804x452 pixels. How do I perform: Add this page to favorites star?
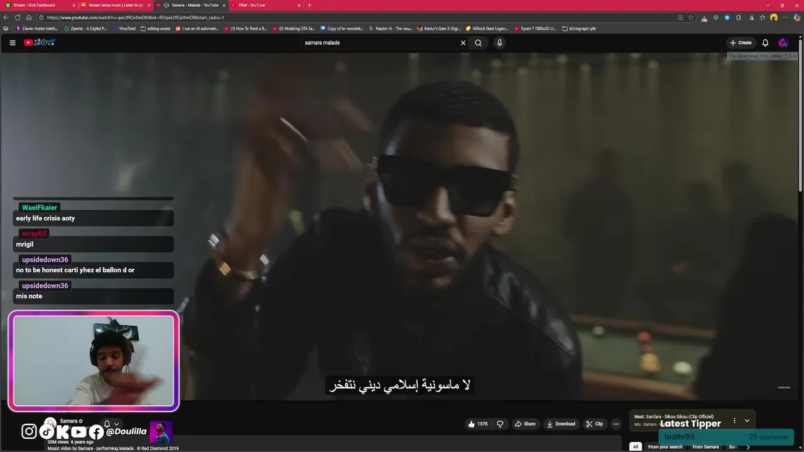click(691, 18)
